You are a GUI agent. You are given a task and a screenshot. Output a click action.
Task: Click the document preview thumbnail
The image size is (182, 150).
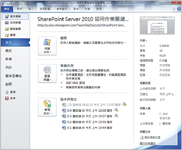click(157, 25)
